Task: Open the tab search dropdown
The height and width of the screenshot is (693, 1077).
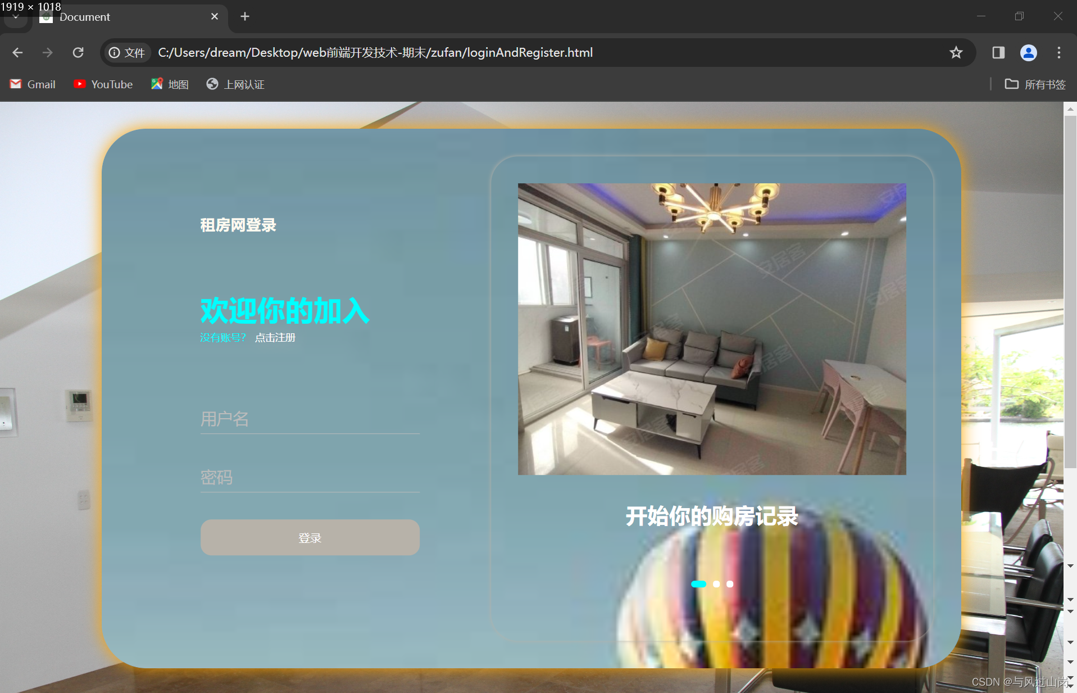Action: [16, 17]
